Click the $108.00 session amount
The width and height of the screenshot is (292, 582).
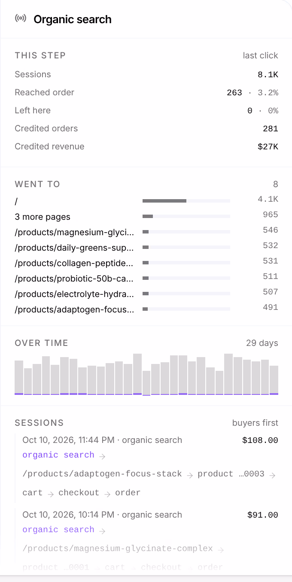tap(260, 440)
